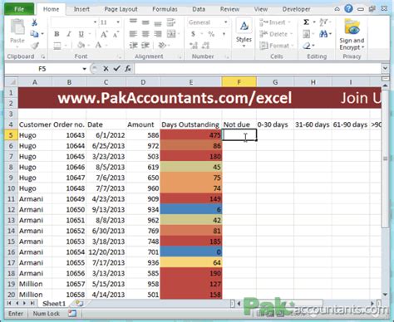Click Decrease Indent icon
The width and height of the screenshot is (394, 322).
point(133,45)
